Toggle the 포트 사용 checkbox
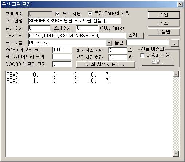 [x=58, y=14]
